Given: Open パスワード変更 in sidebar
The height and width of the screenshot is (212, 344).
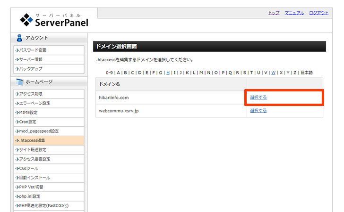Looking at the screenshot, I should pyautogui.click(x=49, y=50).
